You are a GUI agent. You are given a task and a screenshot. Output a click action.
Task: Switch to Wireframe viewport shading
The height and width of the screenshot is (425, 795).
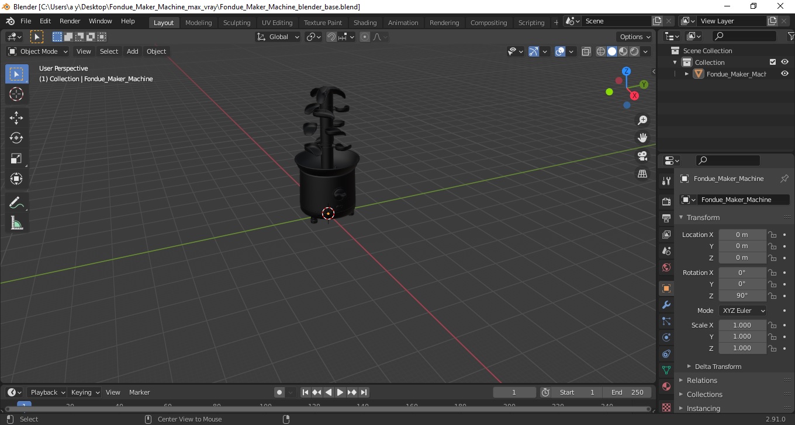click(601, 51)
